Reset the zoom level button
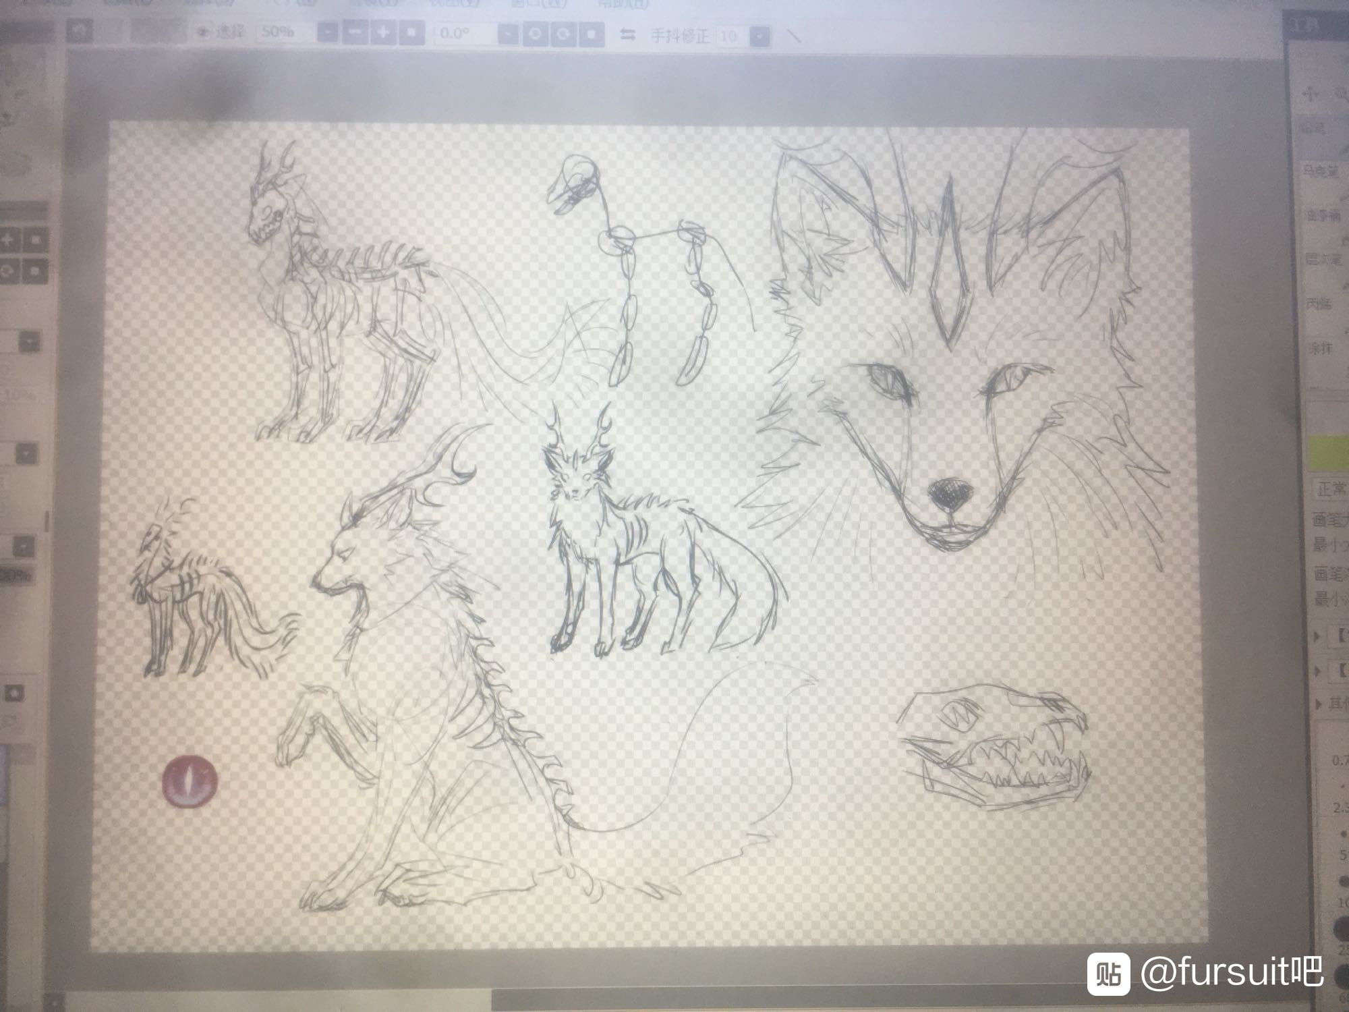This screenshot has height=1012, width=1349. click(x=411, y=33)
